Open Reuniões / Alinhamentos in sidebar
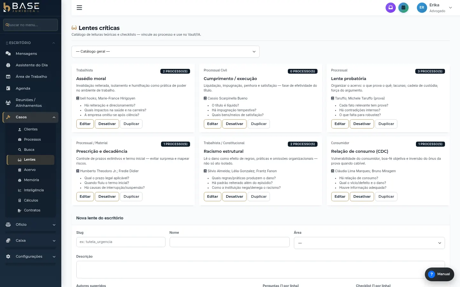Viewport: 460px width, 287px height. click(x=31, y=103)
